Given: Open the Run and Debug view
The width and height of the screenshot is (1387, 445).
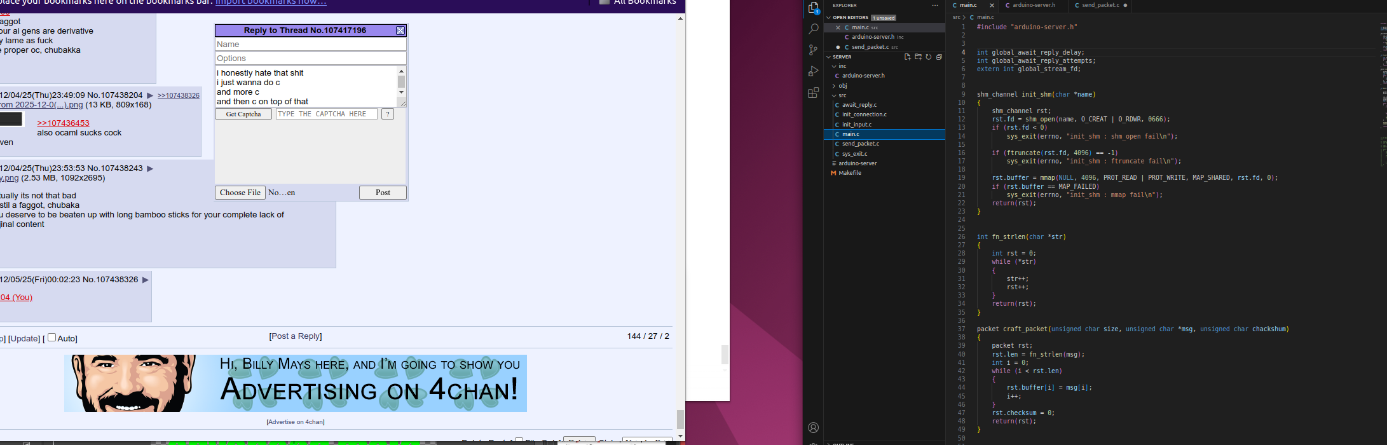Looking at the screenshot, I should [813, 71].
